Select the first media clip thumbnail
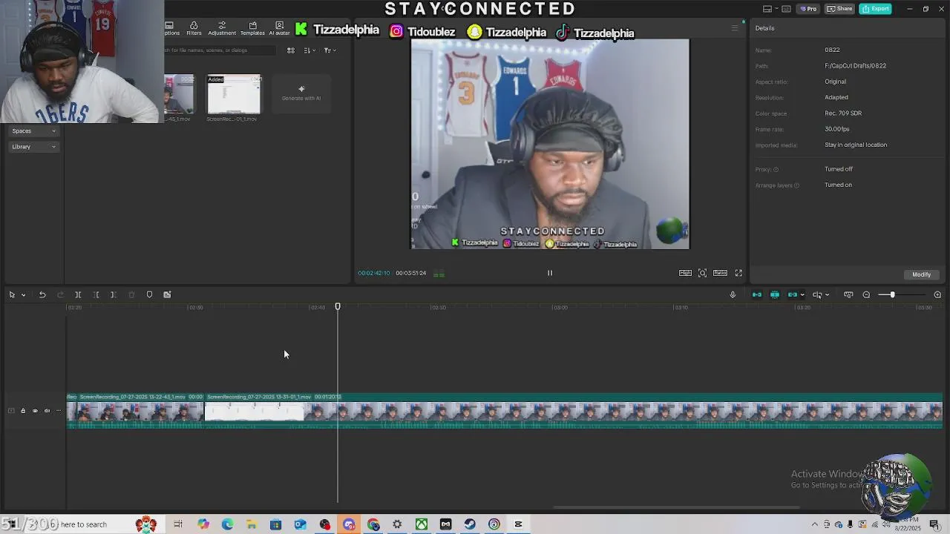Screen dimensions: 950x534 click(179, 95)
